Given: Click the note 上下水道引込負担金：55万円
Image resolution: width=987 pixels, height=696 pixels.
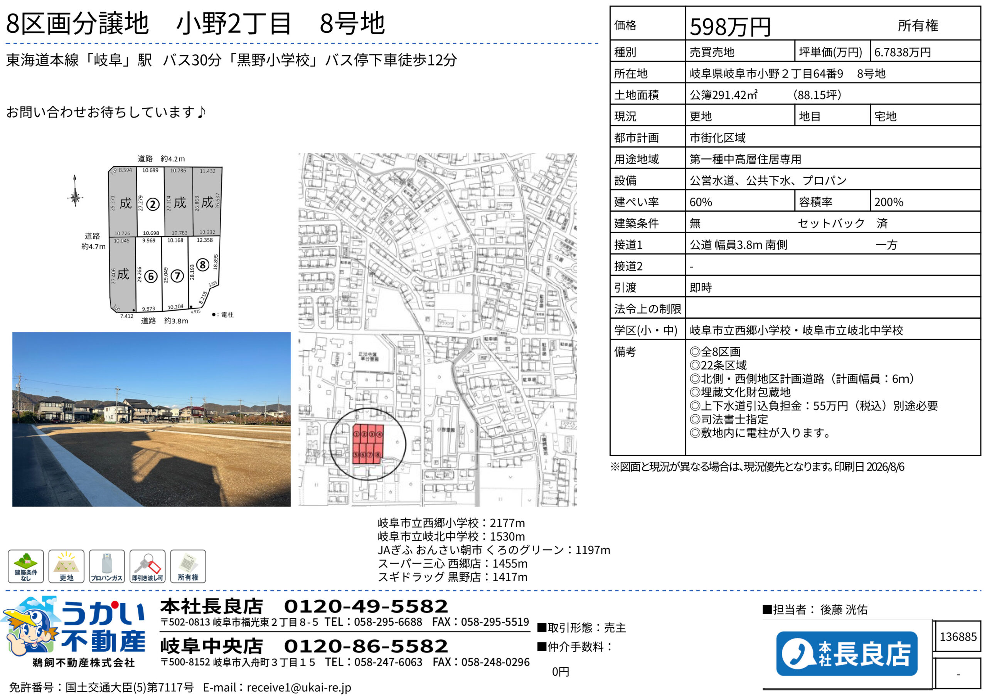Looking at the screenshot, I should [x=814, y=405].
